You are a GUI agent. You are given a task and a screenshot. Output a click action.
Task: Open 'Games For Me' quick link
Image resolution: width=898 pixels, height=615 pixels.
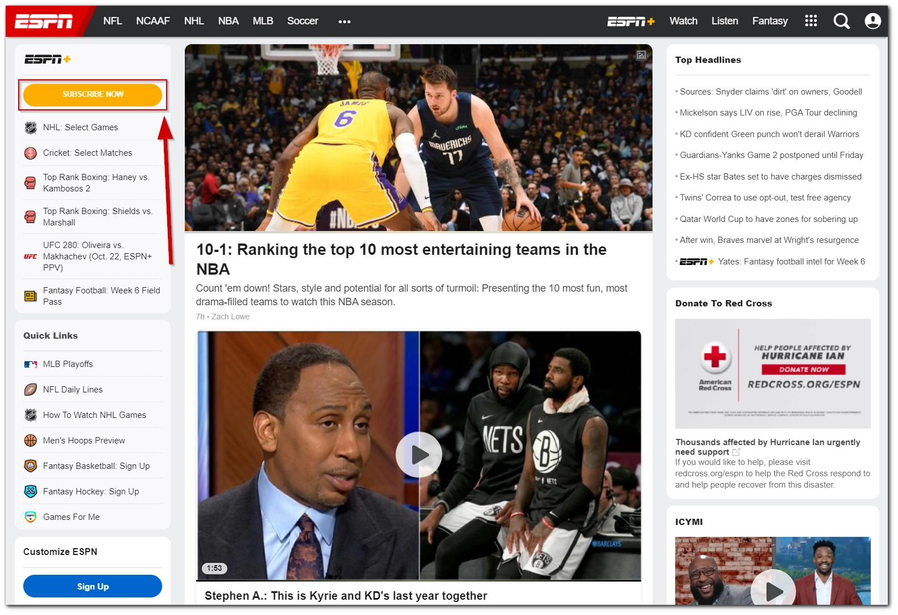(x=71, y=517)
